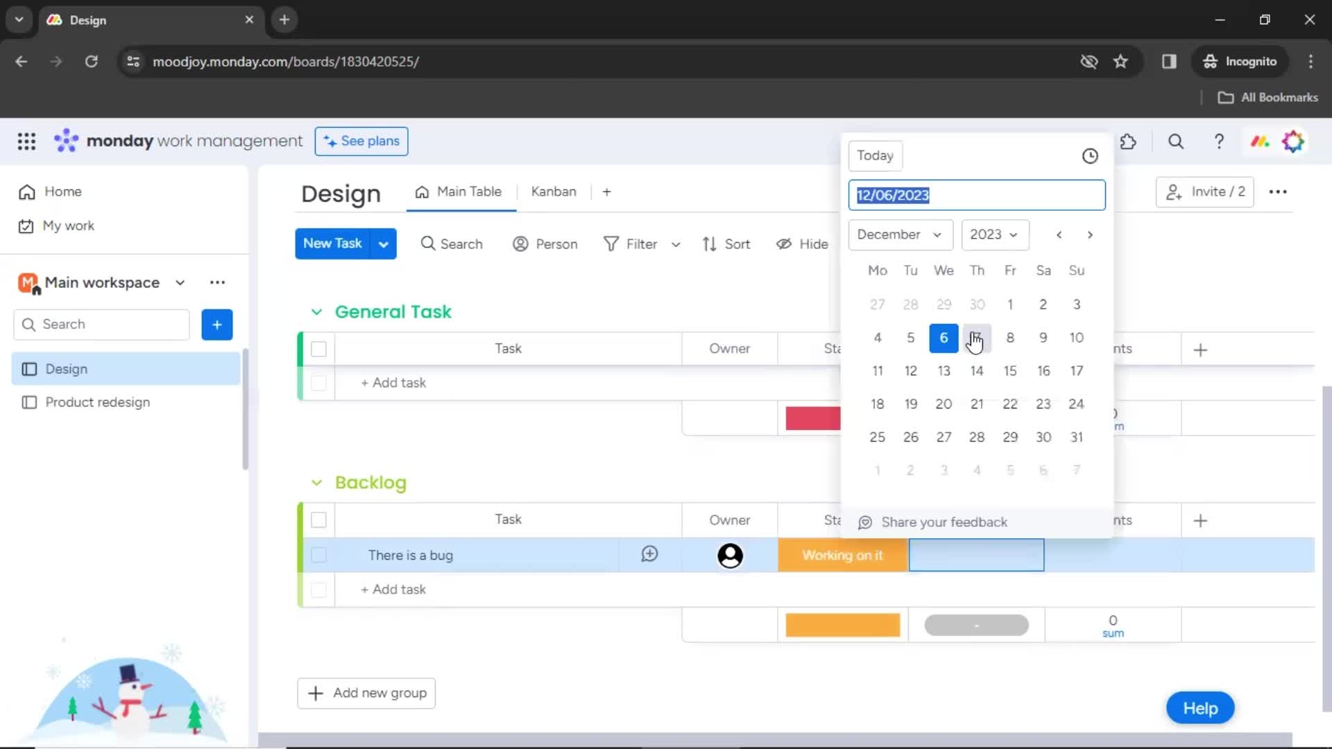Toggle checkbox for There is a bug task

pos(318,555)
